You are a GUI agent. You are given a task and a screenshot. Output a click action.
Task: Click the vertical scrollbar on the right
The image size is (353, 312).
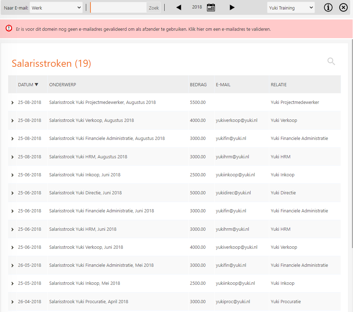(x=352, y=144)
